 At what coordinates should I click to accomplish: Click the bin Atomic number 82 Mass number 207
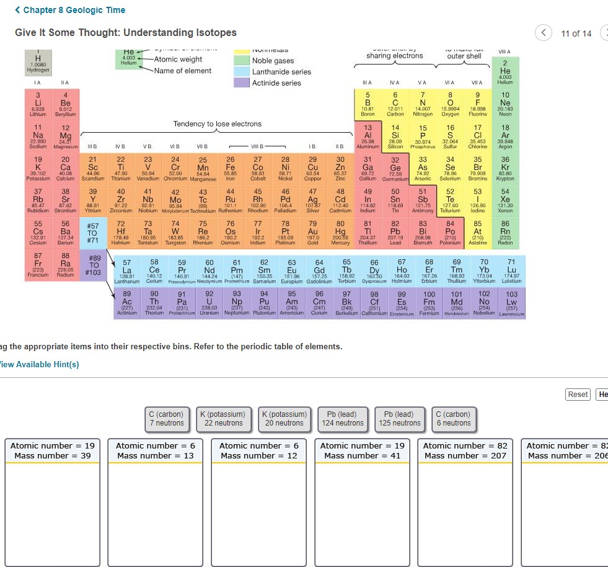point(465,502)
